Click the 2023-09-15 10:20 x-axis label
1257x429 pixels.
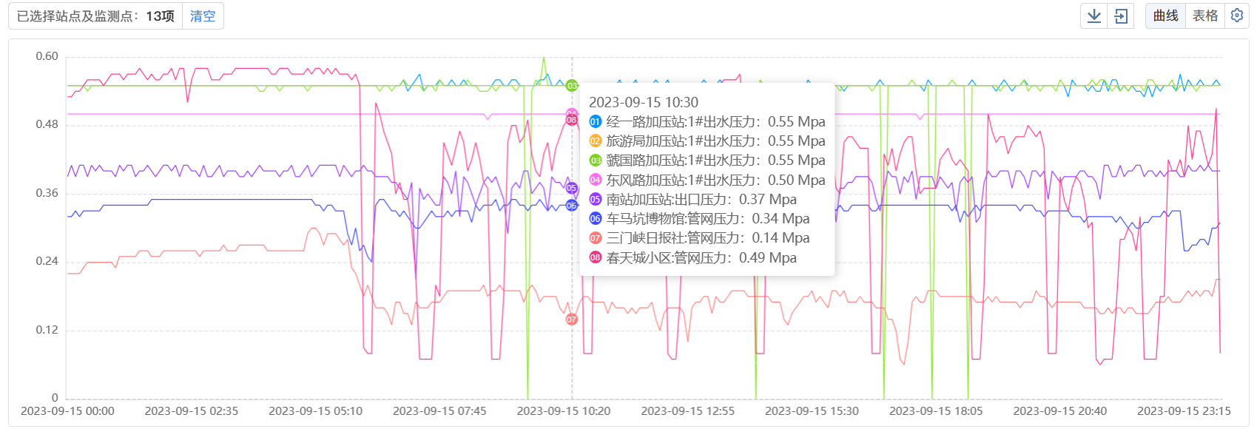[x=563, y=411]
